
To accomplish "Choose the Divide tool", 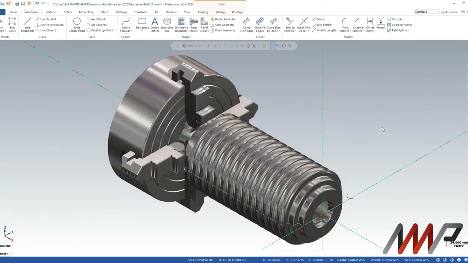I will coord(318,19).
